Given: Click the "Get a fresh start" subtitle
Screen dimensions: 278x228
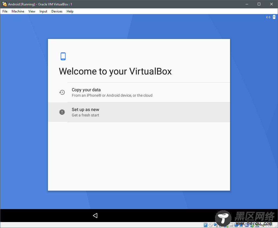Looking at the screenshot, I should [85, 115].
